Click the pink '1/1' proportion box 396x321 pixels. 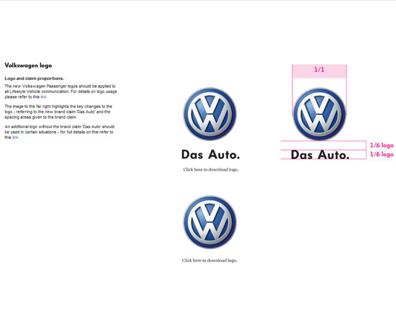[320, 71]
